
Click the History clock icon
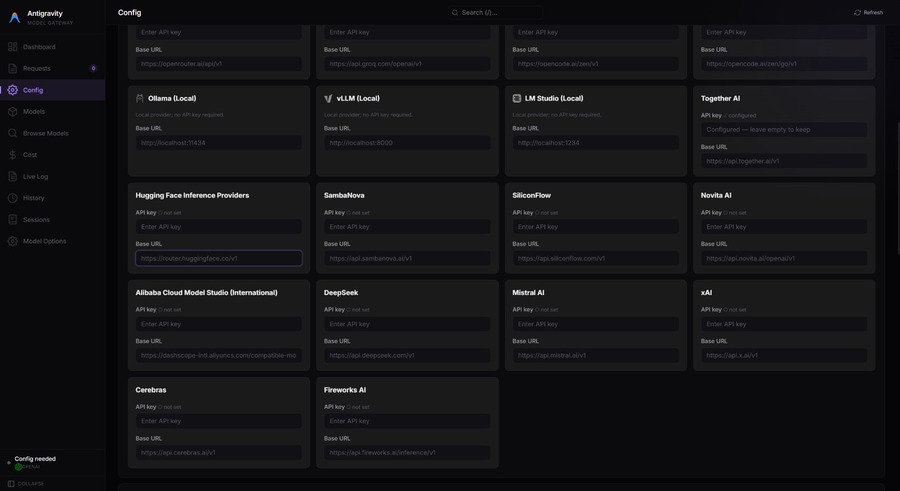(13, 198)
